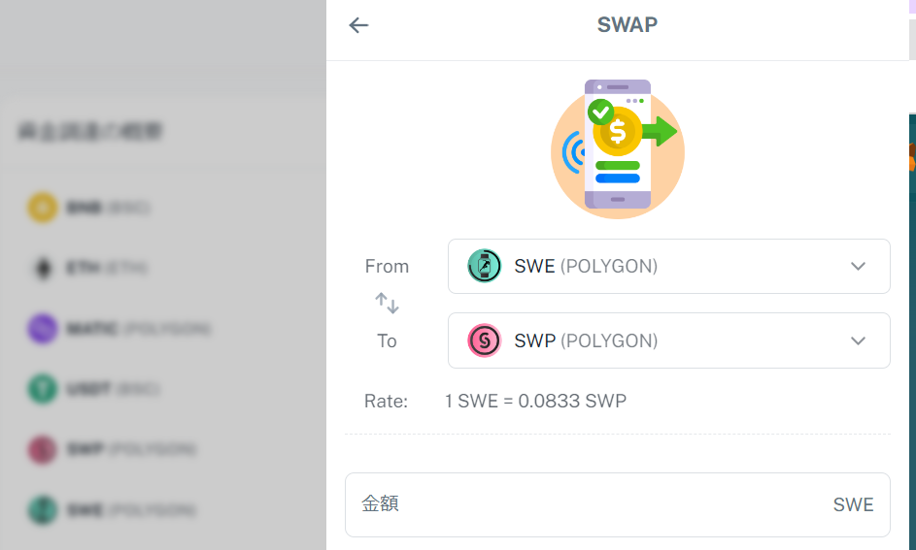Select the ETH diamond icon in background list

[42, 268]
